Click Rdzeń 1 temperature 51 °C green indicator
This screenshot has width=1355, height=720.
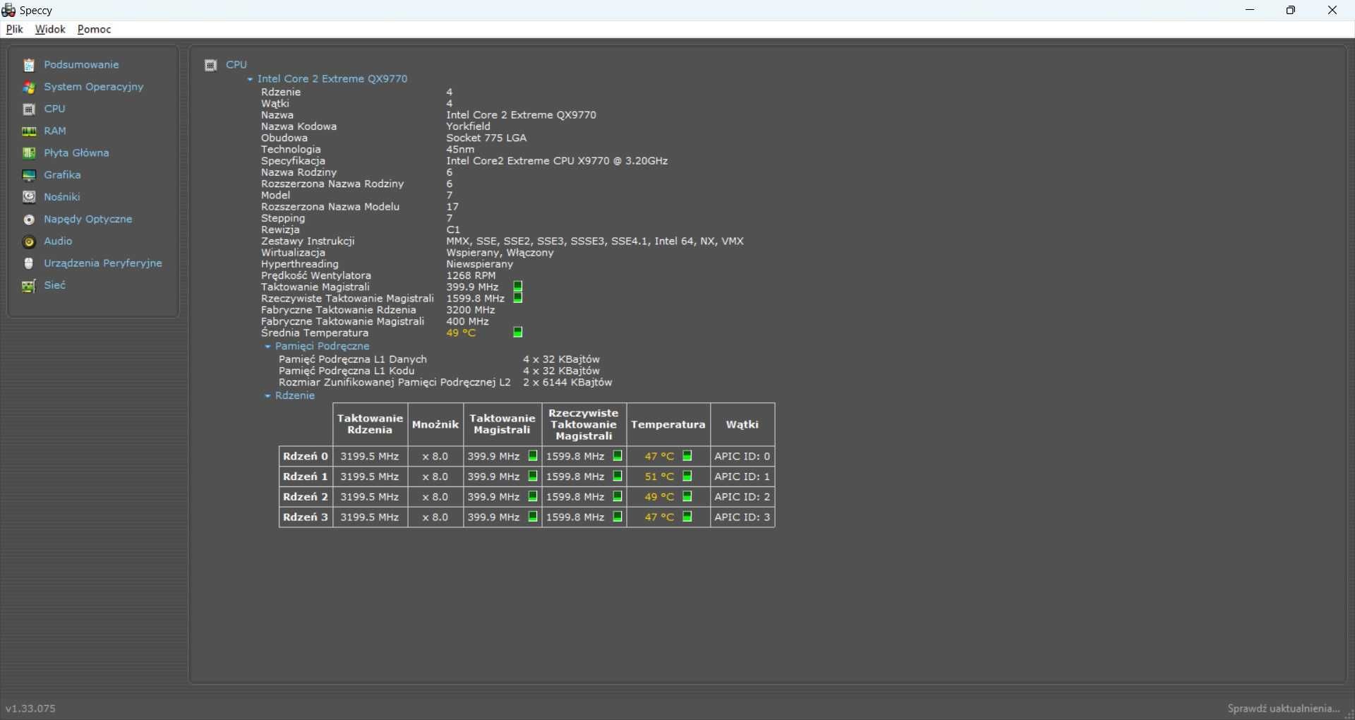[x=687, y=476]
